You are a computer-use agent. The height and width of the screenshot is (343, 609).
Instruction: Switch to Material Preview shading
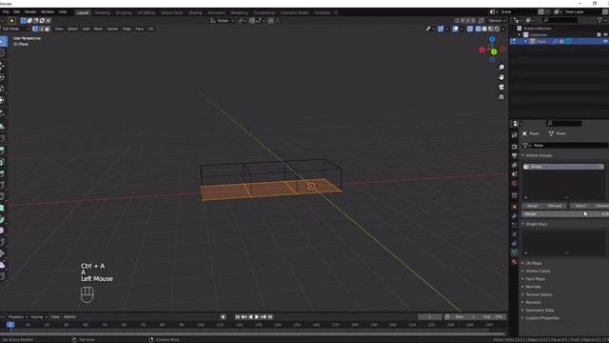tap(491, 29)
